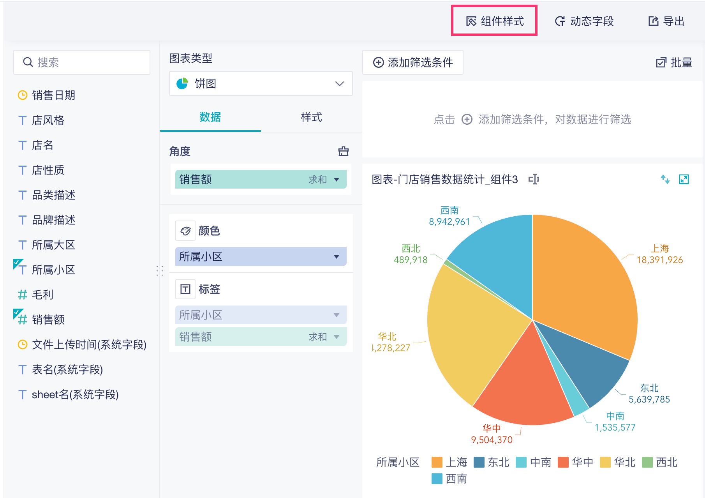Image resolution: width=705 pixels, height=498 pixels.
Task: Select the 店名 field
Action: [36, 145]
